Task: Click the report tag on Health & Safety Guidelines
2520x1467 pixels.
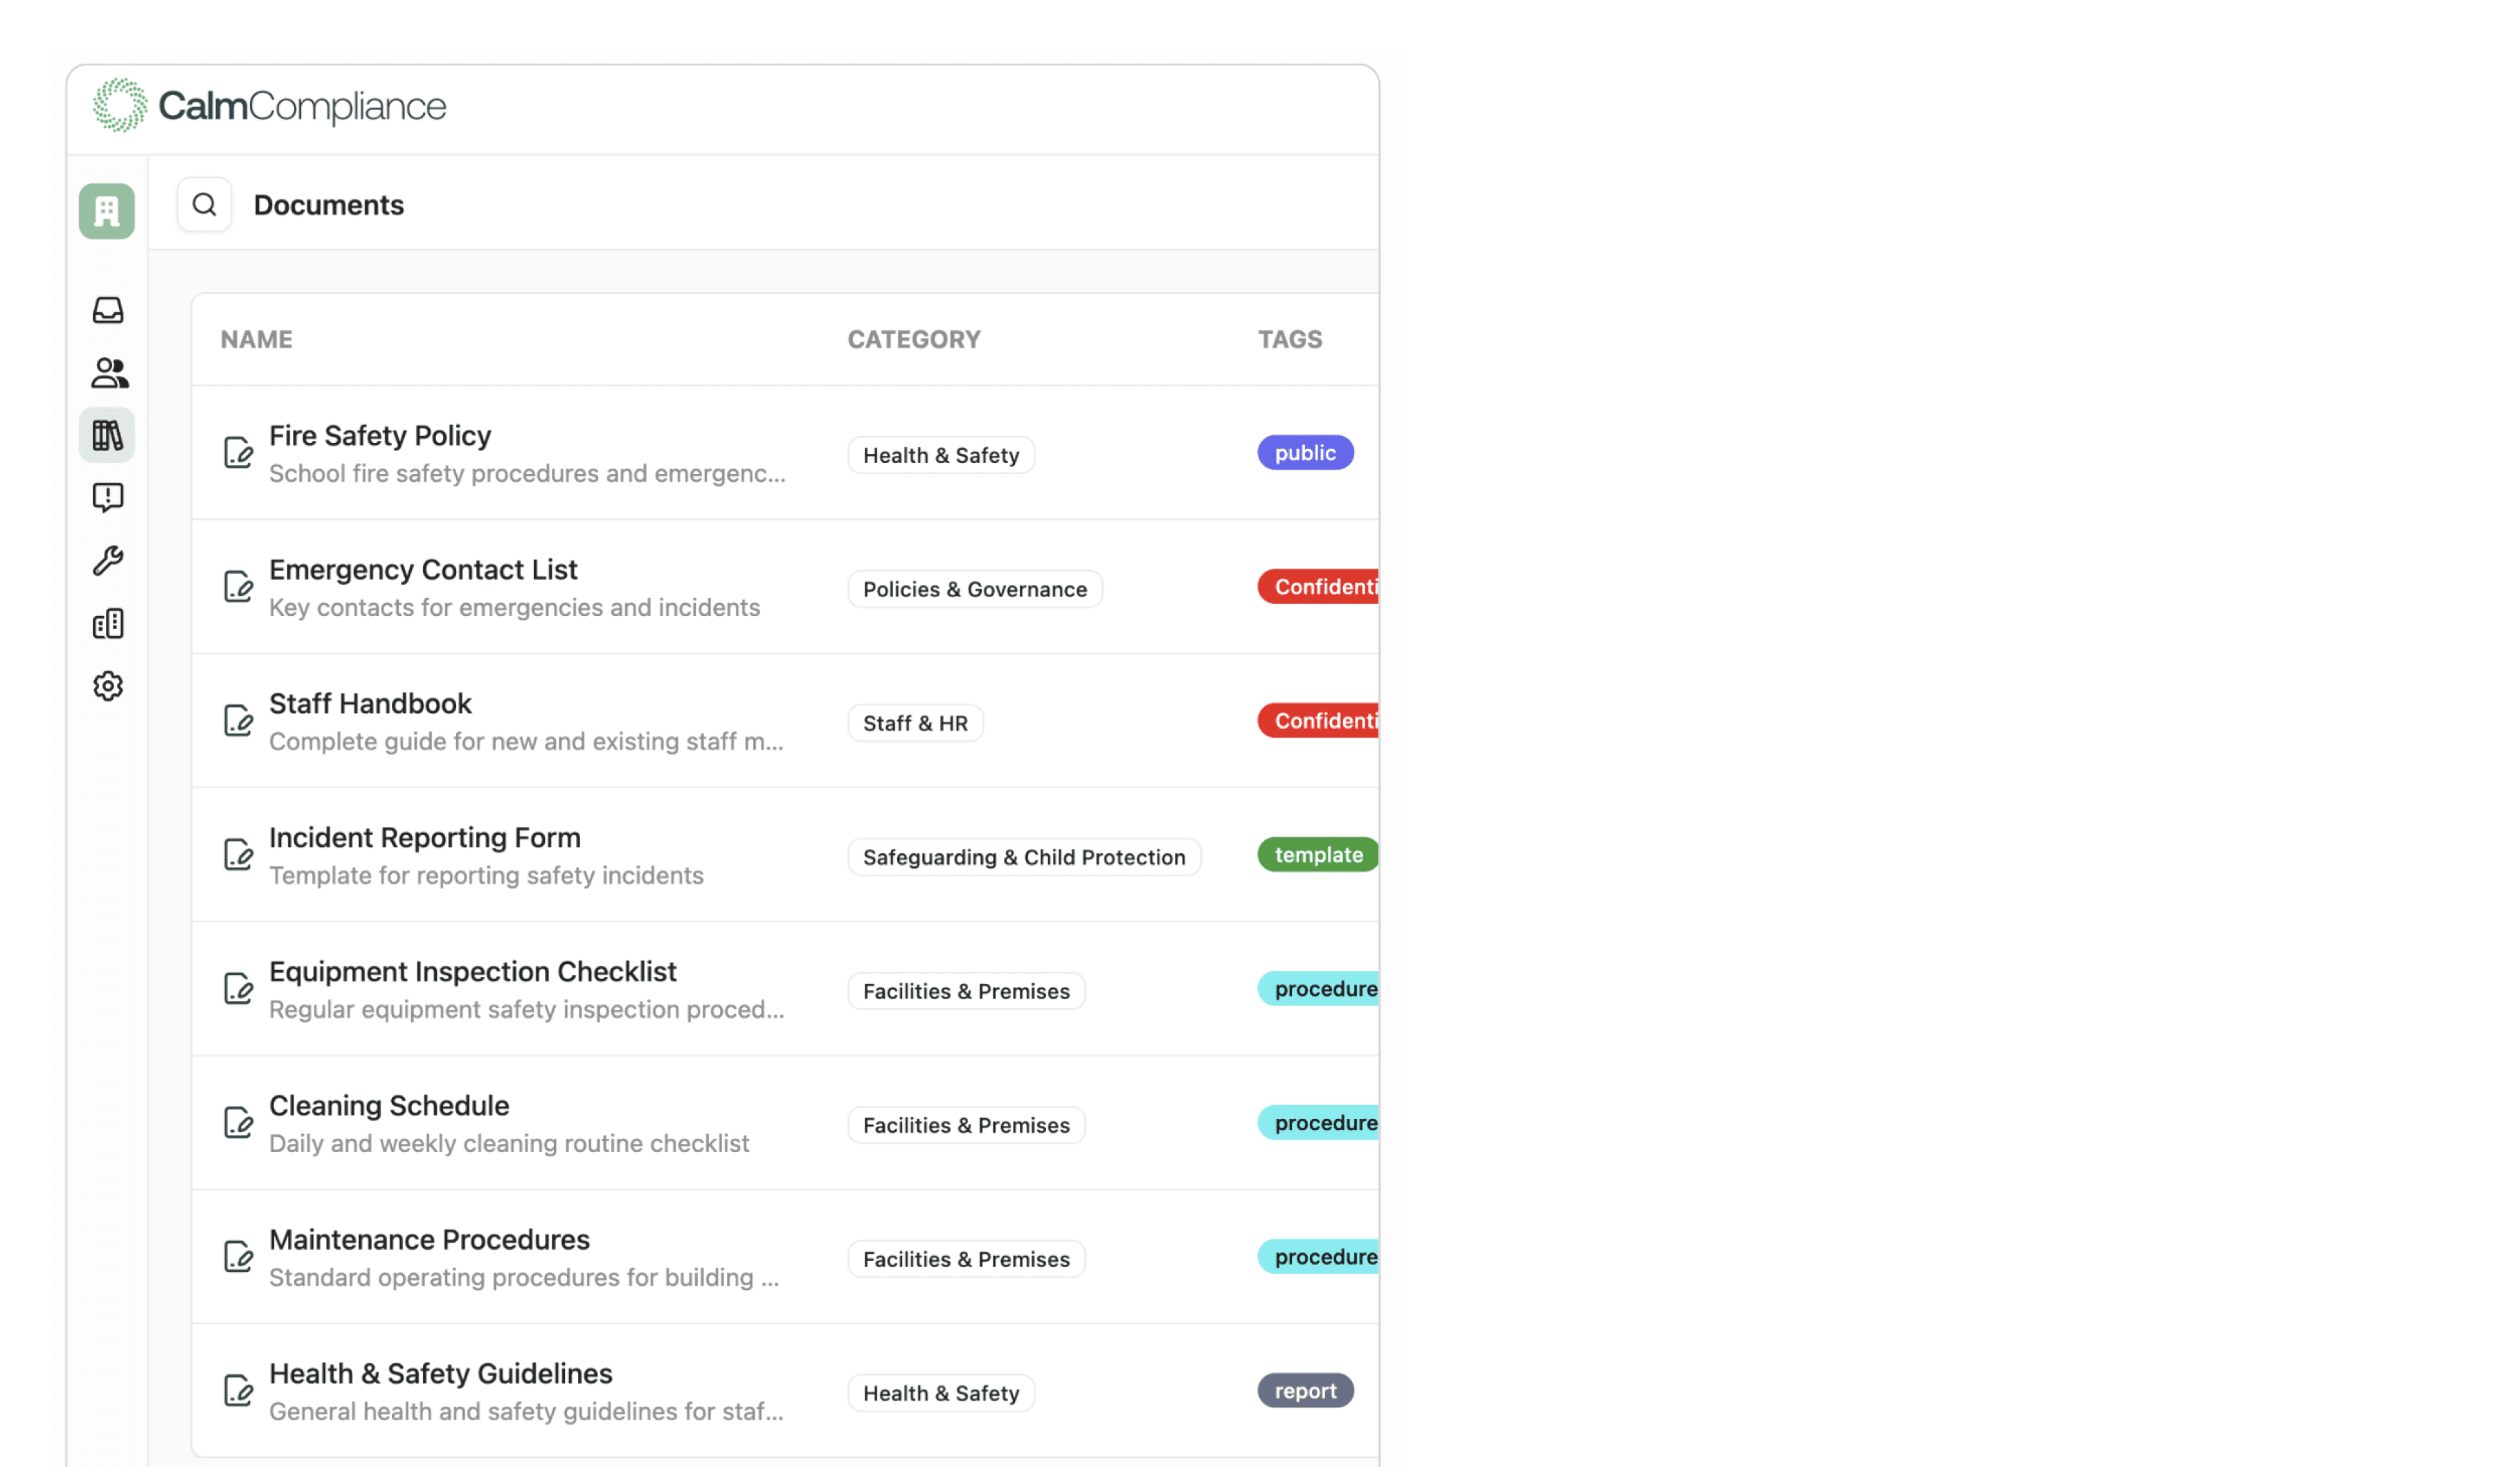Action: tap(1305, 1390)
